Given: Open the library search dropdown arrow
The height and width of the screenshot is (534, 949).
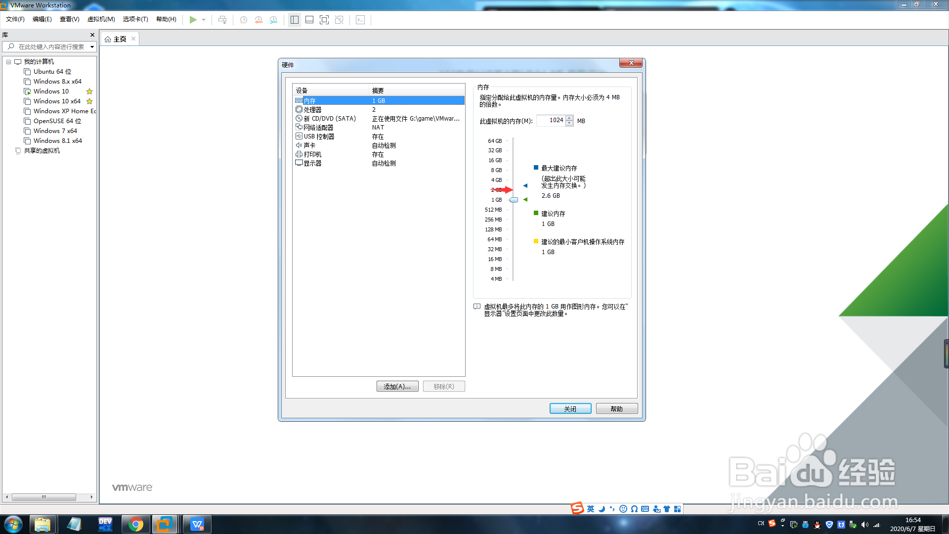Looking at the screenshot, I should tap(92, 47).
